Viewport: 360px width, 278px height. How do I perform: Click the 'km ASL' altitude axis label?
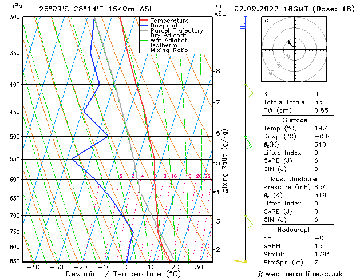point(220,10)
